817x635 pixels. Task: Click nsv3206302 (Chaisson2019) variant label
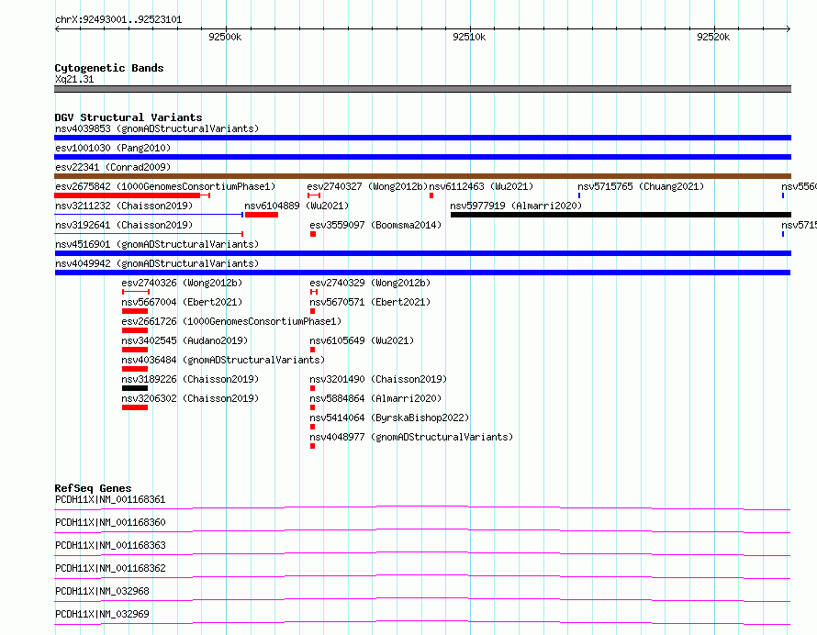tap(190, 398)
